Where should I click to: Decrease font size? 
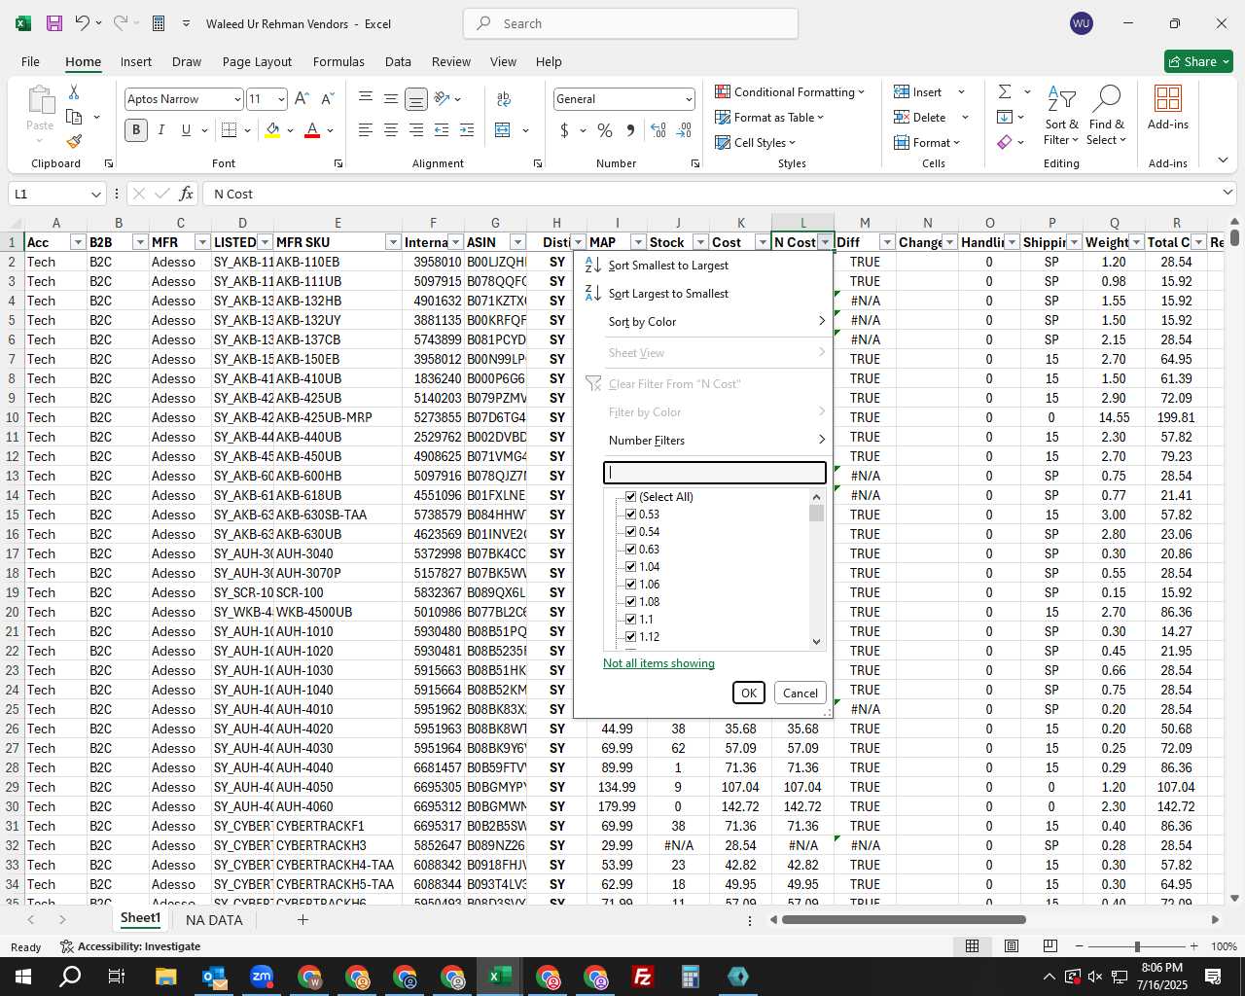pyautogui.click(x=327, y=98)
